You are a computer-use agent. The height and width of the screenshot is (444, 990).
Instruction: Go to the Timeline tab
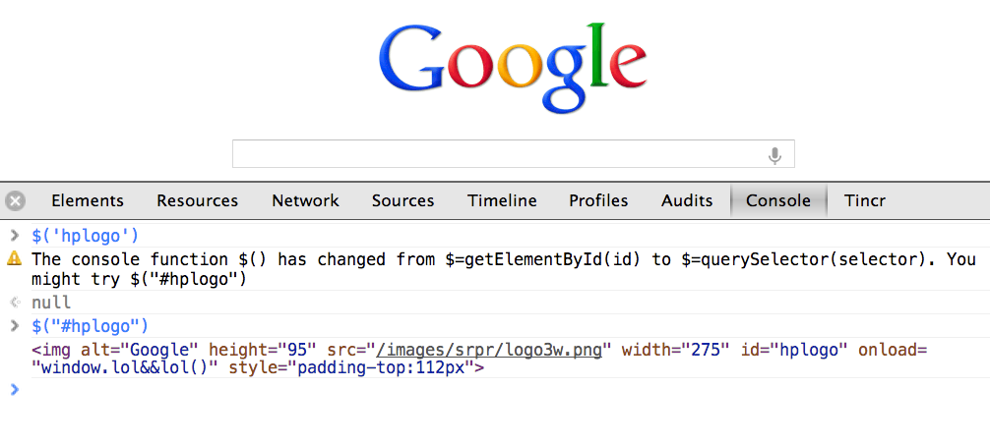pyautogui.click(x=502, y=201)
